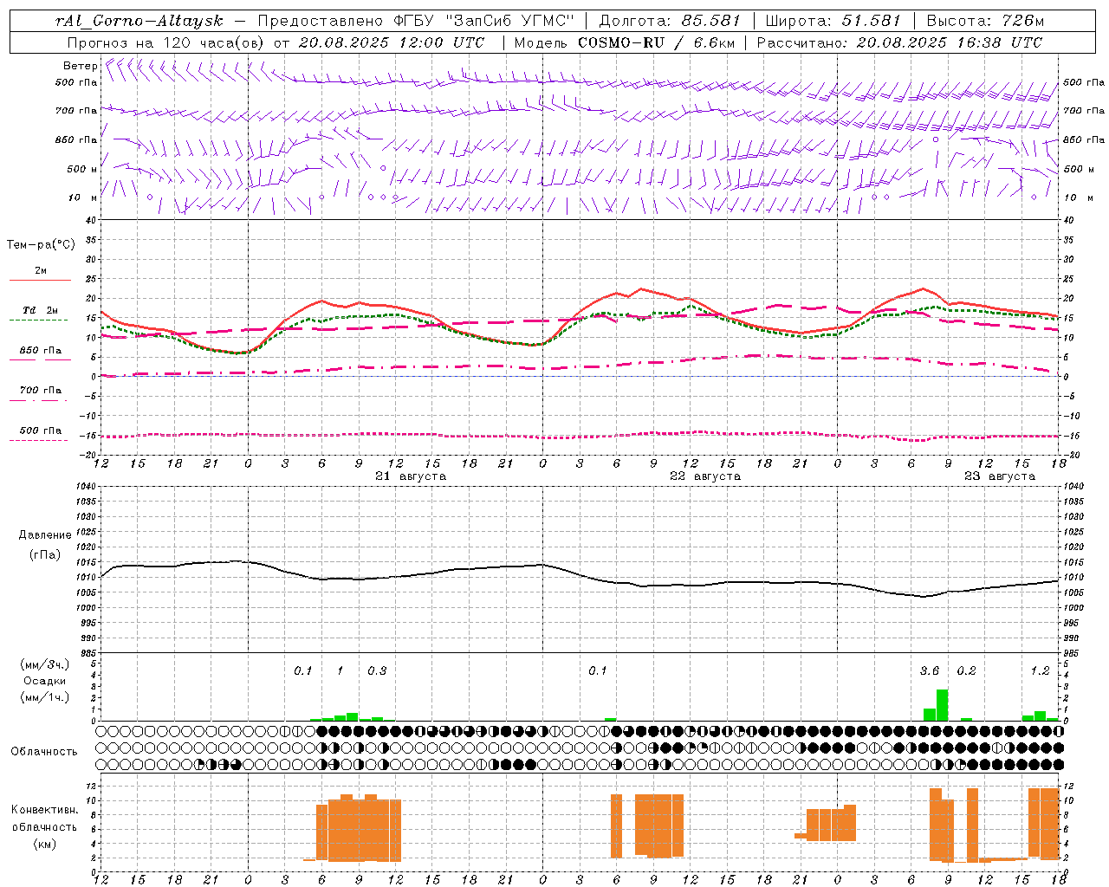
Task: Click the 'Модель COSMO-RU / 6.6км' text
Action: pyautogui.click(x=625, y=42)
